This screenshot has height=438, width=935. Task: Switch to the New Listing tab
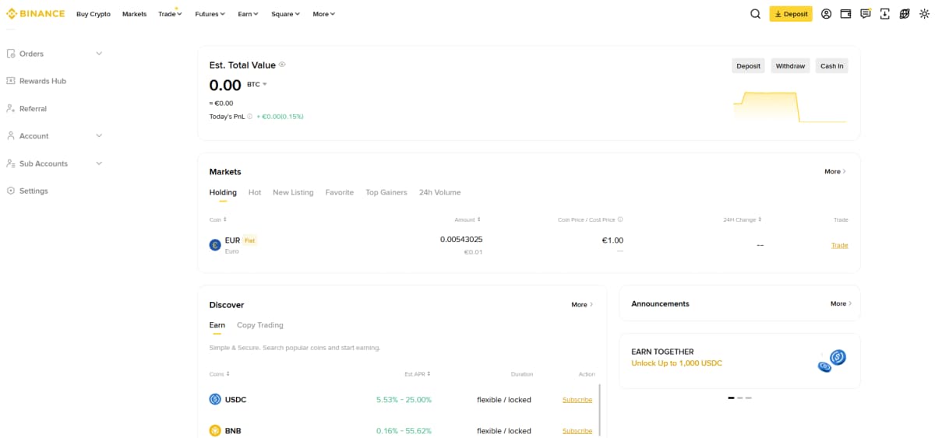click(x=293, y=192)
